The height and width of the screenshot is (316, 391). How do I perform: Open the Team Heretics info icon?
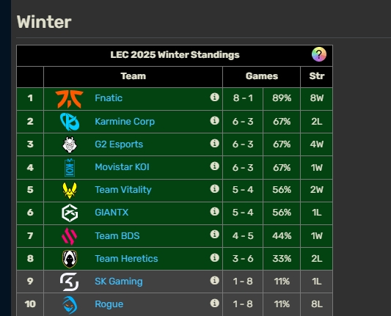pos(214,257)
